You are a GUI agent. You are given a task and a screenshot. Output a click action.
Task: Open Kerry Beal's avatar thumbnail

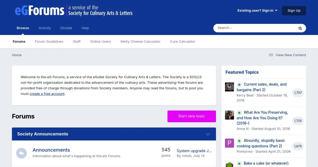tap(229, 87)
